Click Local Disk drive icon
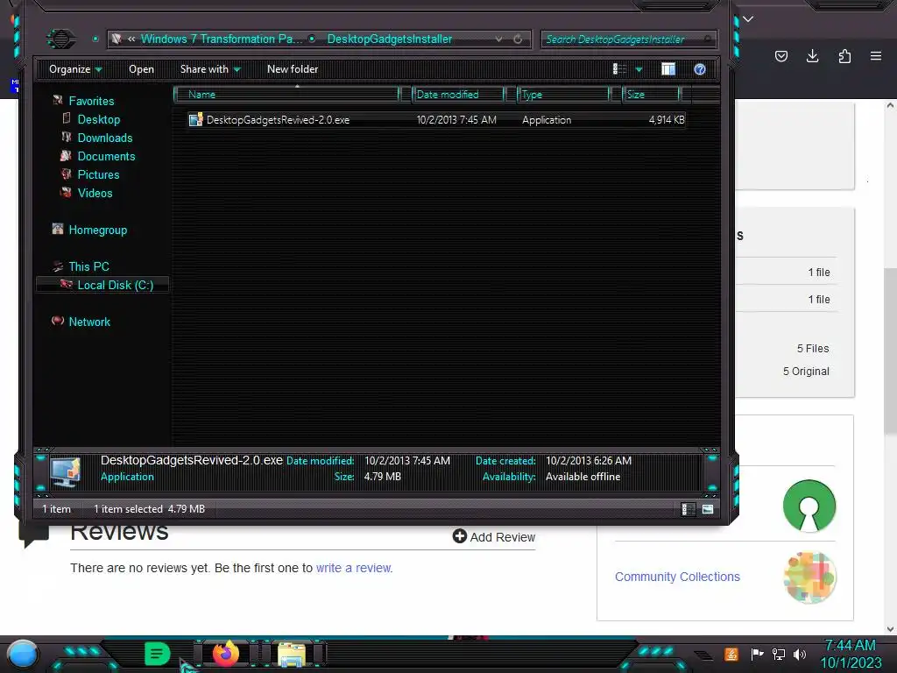Screen dimensions: 897x673 [67, 284]
